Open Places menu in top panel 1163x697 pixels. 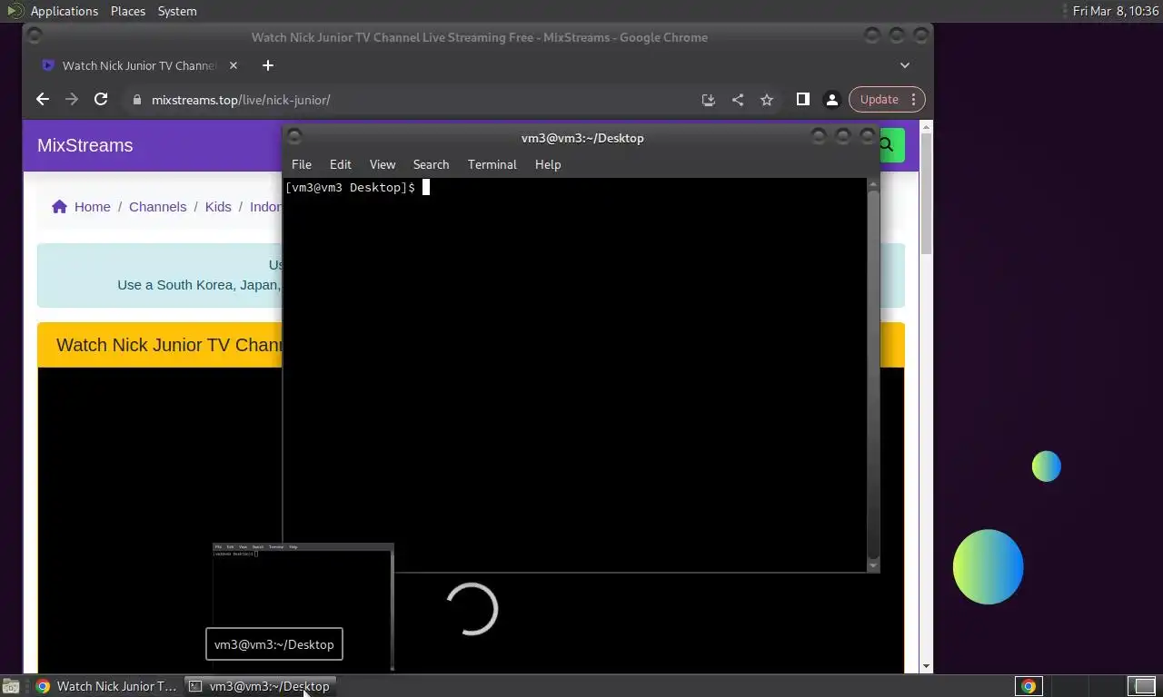(128, 11)
